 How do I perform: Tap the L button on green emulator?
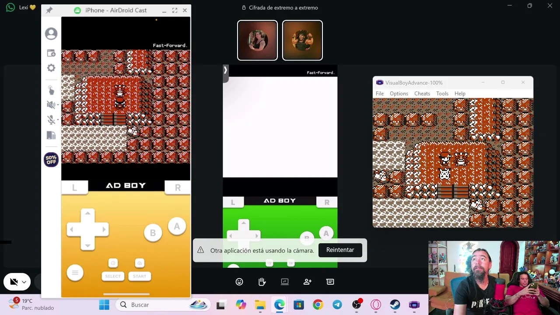(x=233, y=202)
